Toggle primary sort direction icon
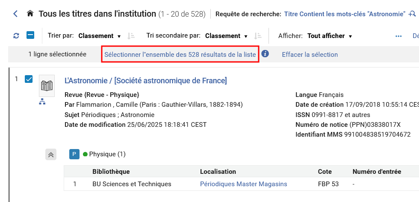 click(131, 36)
